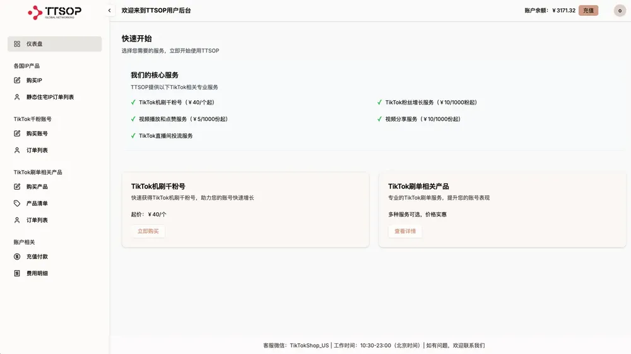The image size is (631, 354).
Task: Click the tag icon beside 产品清单
Action: (17, 203)
